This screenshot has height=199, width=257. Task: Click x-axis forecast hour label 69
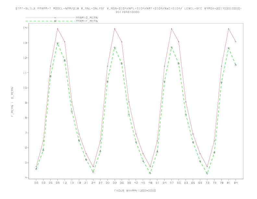[x=200, y=183]
